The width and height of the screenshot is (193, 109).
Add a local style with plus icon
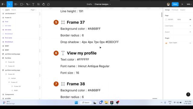(190, 26)
